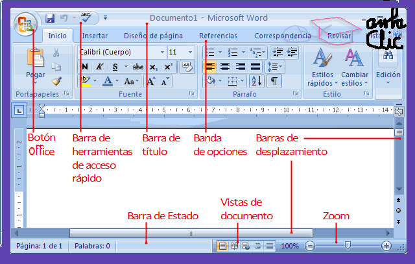Image resolution: width=415 pixels, height=264 pixels.
Task: Customize quick access toolbar dropdown arrow
Action: pos(105,18)
